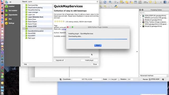
Task: Switch to the Installed plugins tab
Action: [12, 6]
